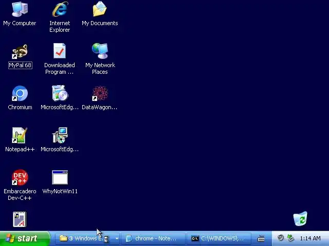Image resolution: width=329 pixels, height=246 pixels.
Task: Select the Recycle Bin icon
Action: 300,219
